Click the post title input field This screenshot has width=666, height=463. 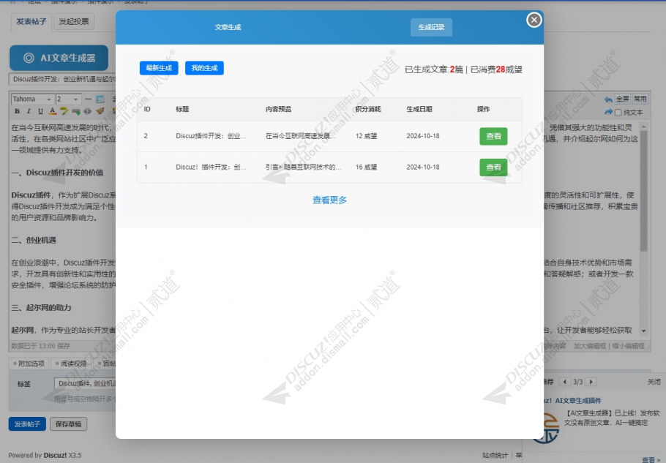coord(62,79)
